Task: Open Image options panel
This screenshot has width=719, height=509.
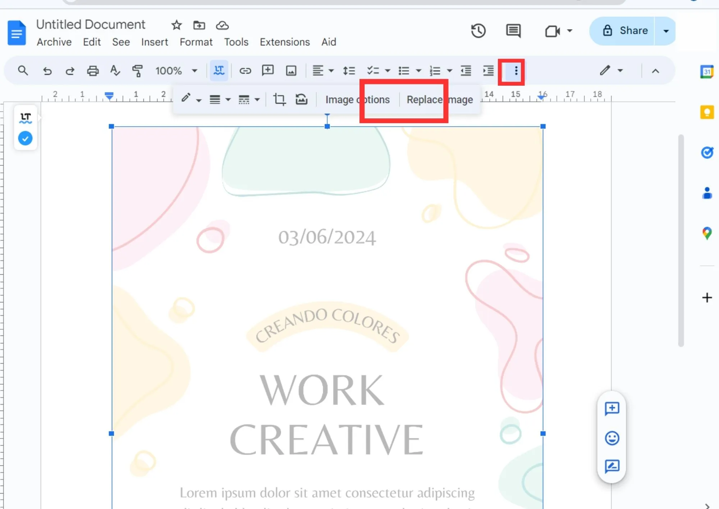Action: (357, 100)
